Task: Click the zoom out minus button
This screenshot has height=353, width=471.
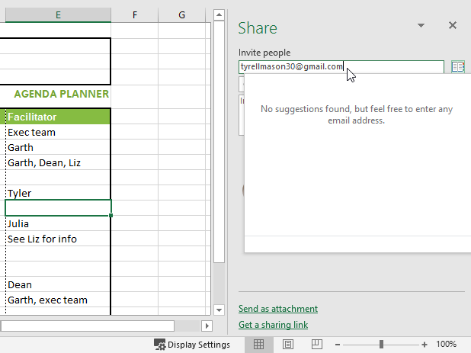Action: coord(338,345)
